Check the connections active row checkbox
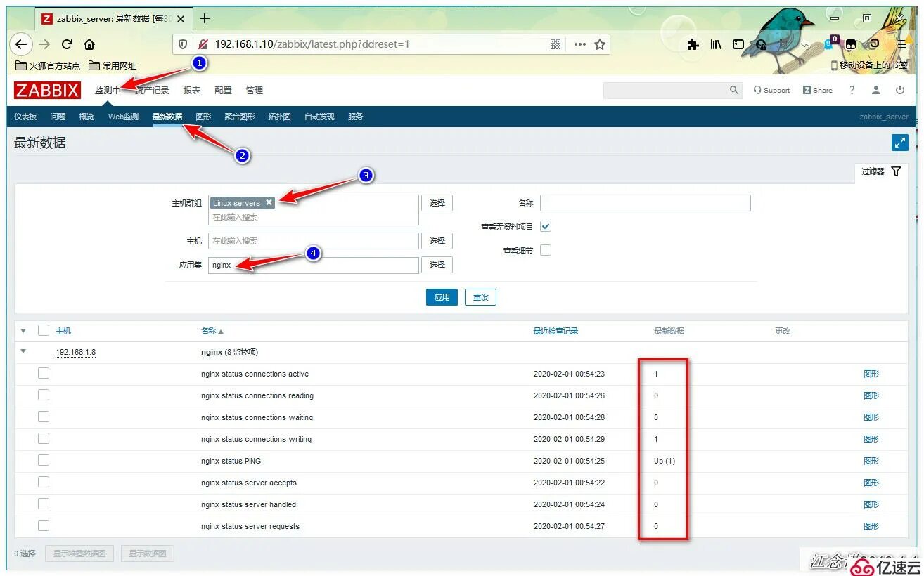The width and height of the screenshot is (924, 576). [x=44, y=374]
